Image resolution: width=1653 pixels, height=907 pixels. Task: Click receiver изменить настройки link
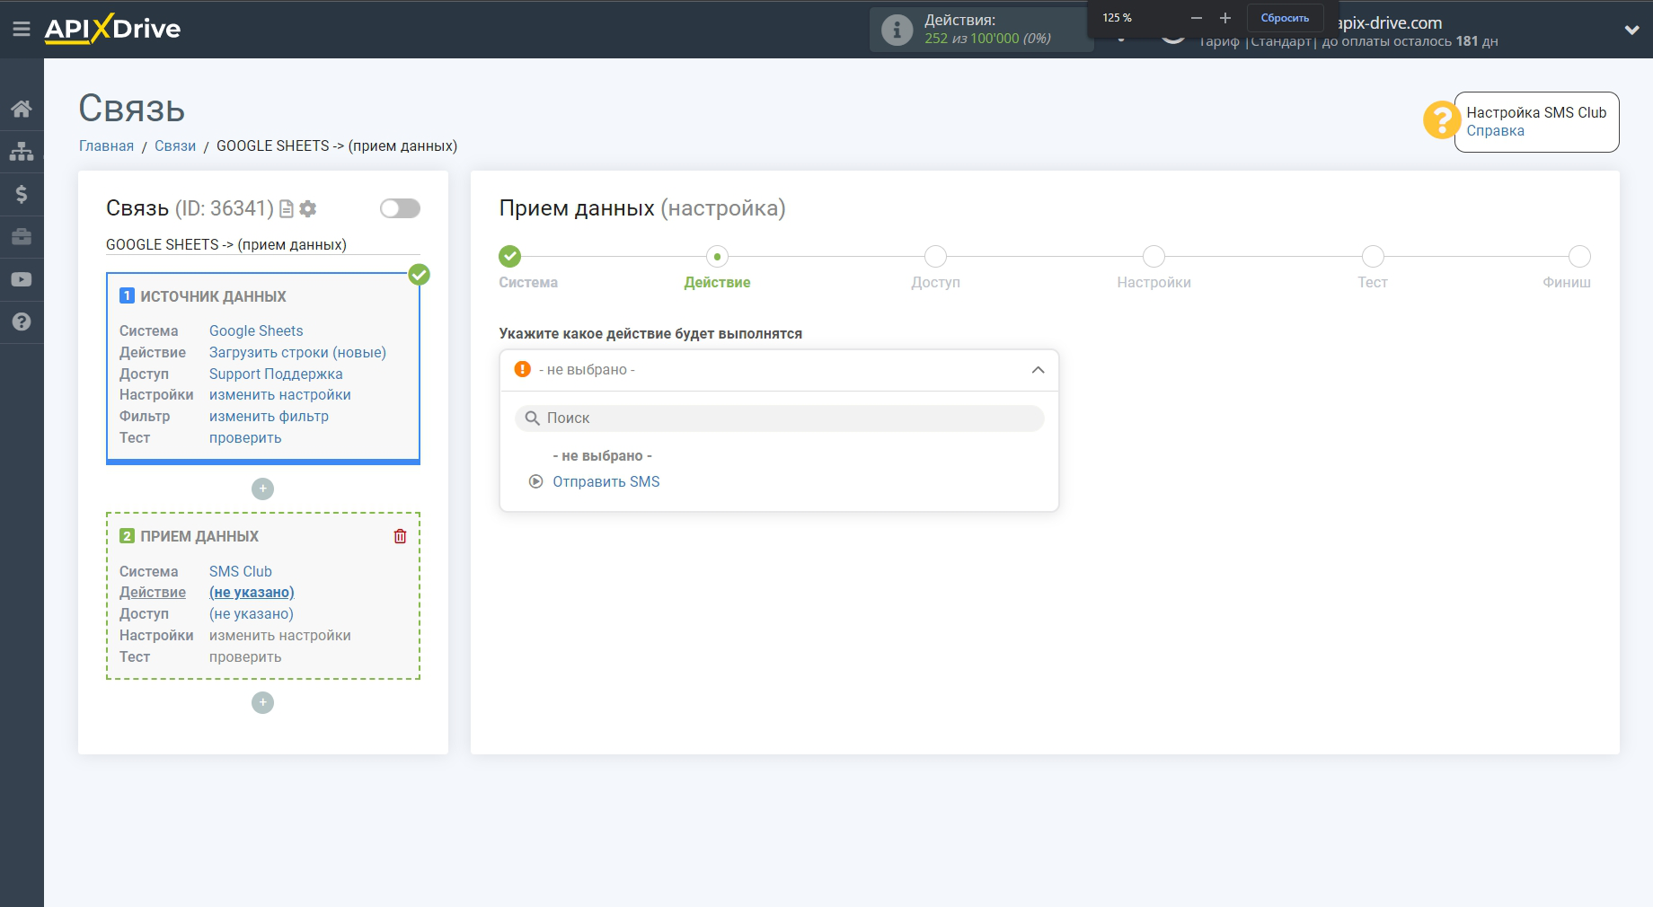click(280, 636)
